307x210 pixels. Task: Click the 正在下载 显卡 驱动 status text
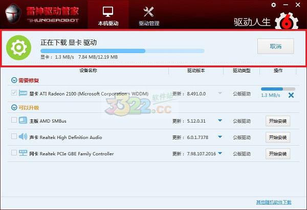pos(69,42)
